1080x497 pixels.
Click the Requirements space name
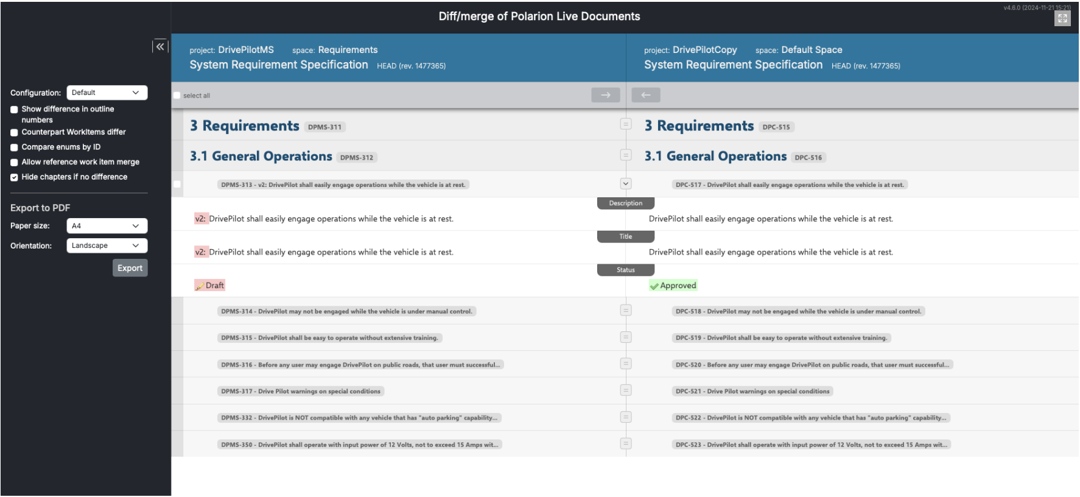pos(348,50)
